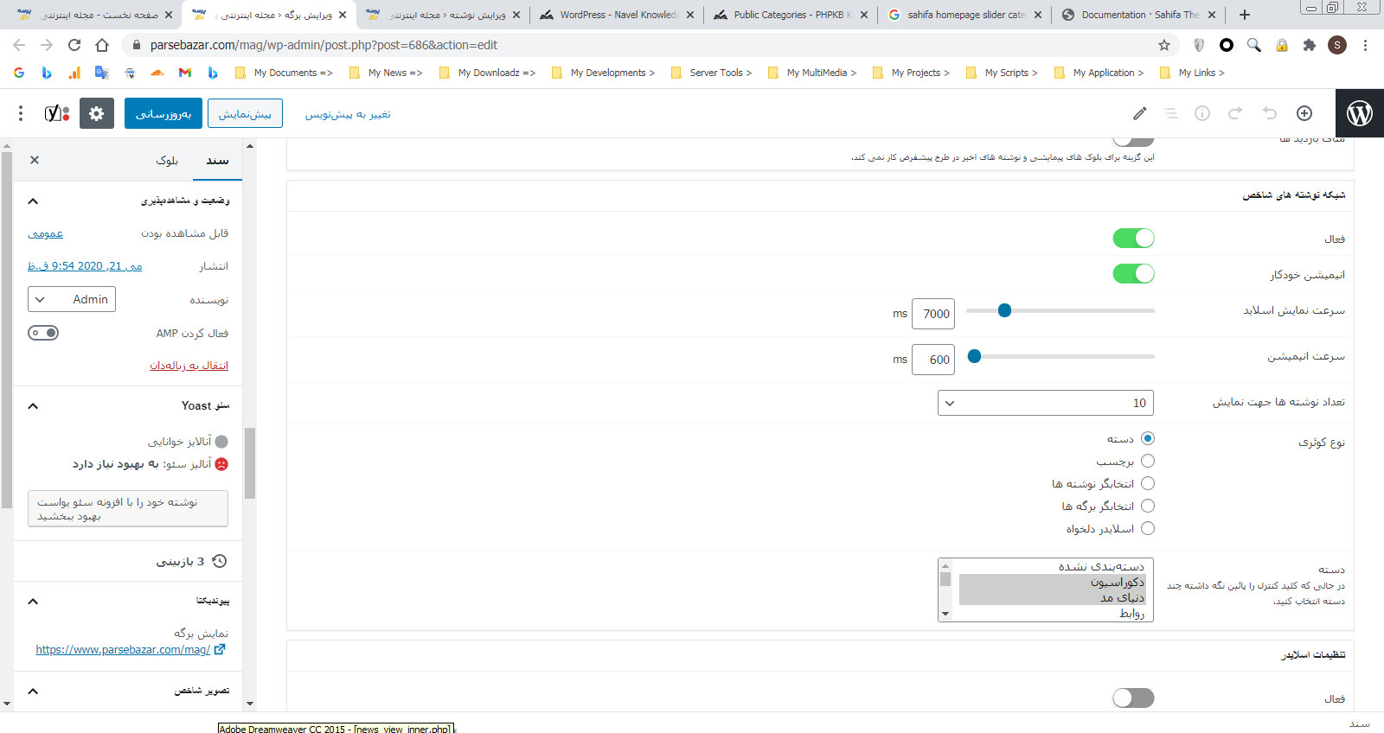Switch to the WordPress - Navel Knowledge browser tab

click(x=616, y=15)
